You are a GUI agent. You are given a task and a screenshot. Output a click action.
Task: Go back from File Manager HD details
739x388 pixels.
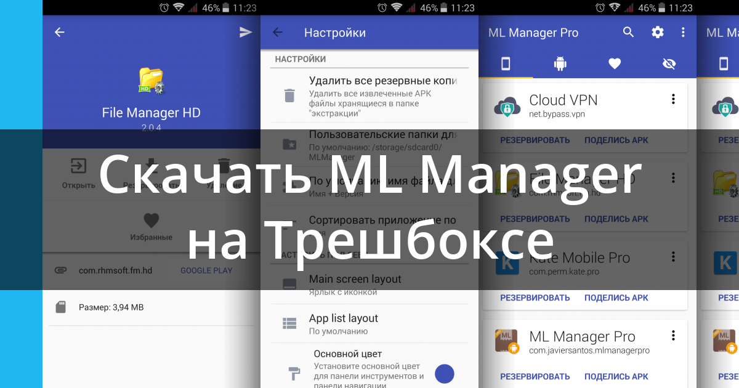click(x=59, y=32)
